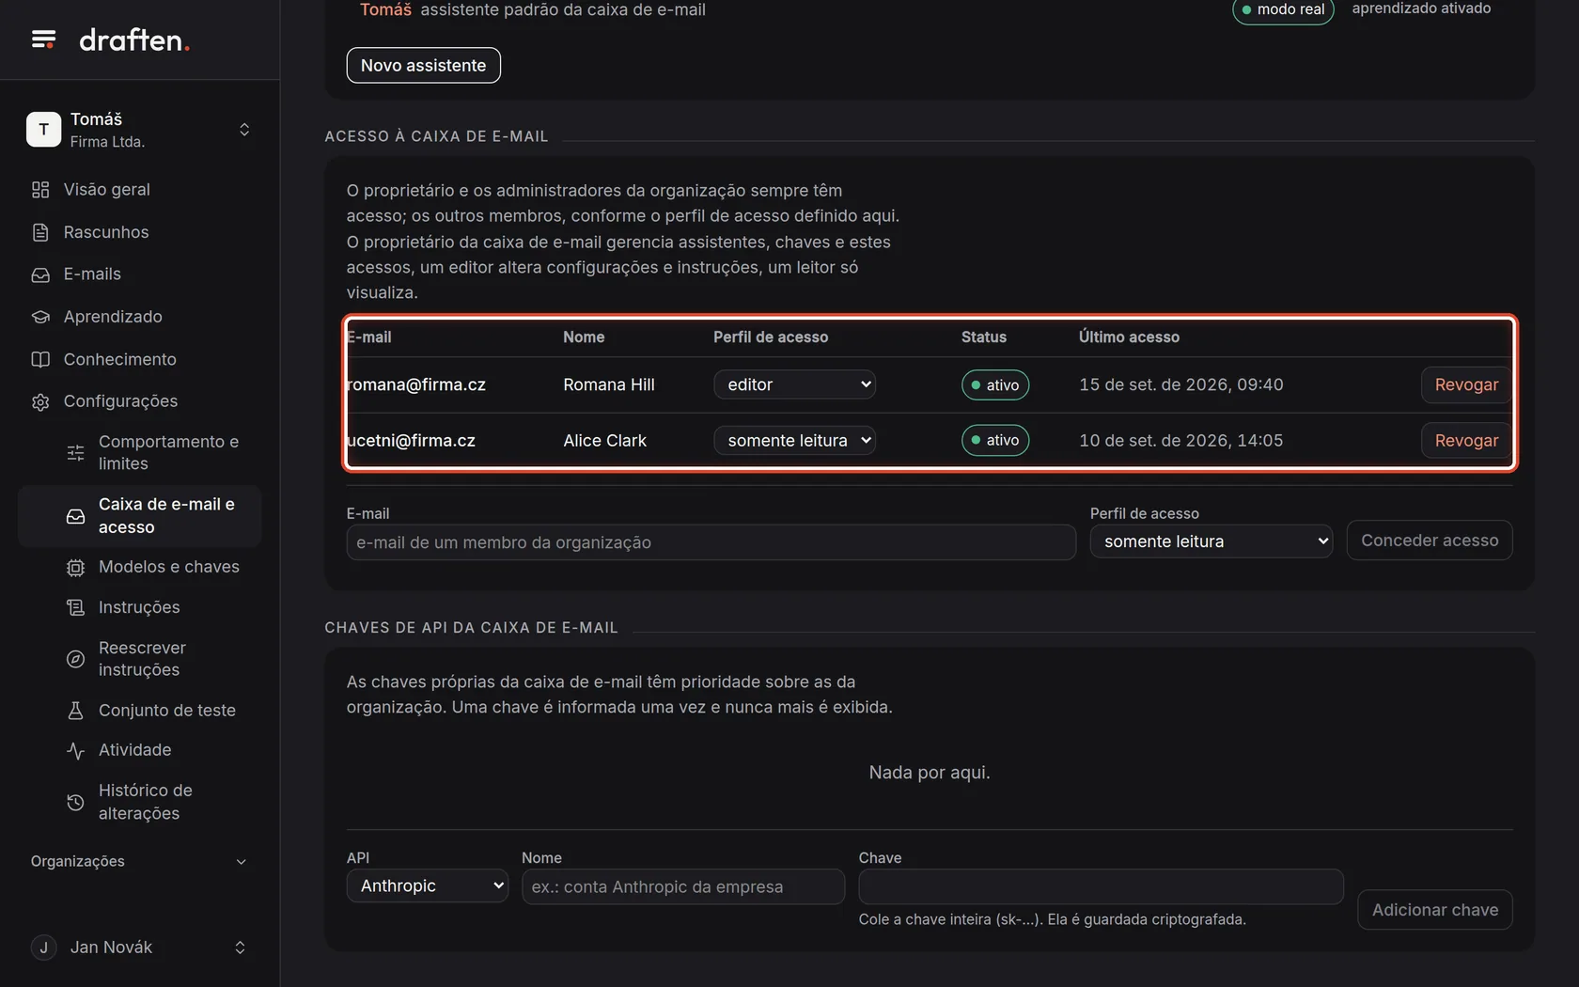Expand the Tomáš Firma Ltda. switcher
This screenshot has width=1579, height=987.
[x=244, y=130]
